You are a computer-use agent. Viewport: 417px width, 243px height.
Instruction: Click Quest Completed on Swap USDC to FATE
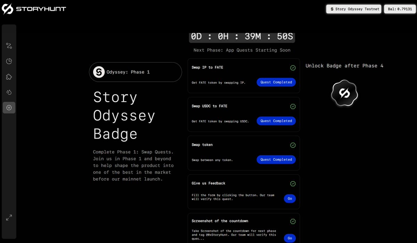click(x=276, y=121)
